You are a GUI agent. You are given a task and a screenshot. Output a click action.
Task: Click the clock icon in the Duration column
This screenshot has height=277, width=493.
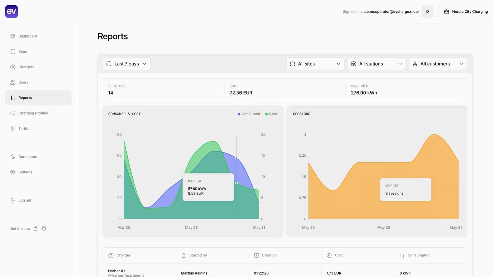click(256, 255)
